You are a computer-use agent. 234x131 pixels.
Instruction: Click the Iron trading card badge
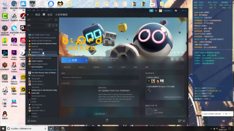149,111
